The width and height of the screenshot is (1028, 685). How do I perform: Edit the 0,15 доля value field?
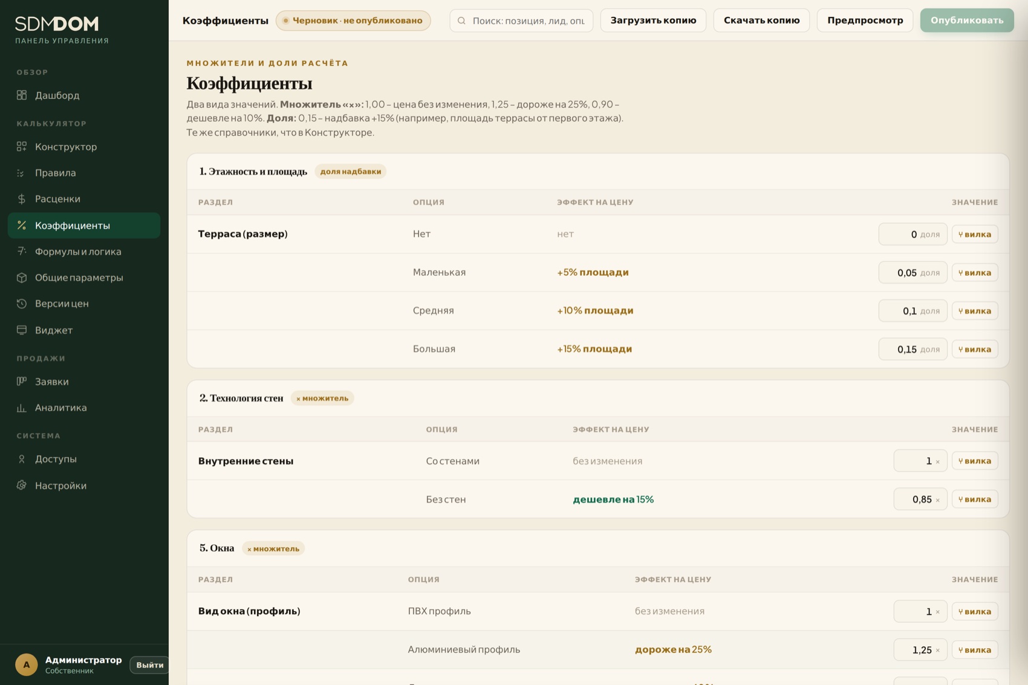(x=913, y=349)
